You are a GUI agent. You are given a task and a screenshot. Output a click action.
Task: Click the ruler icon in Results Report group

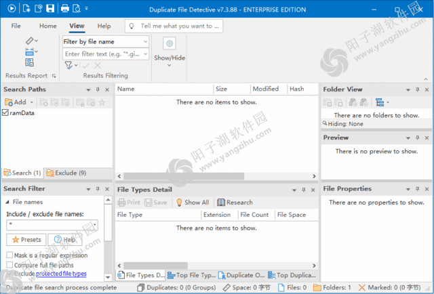[x=30, y=41]
